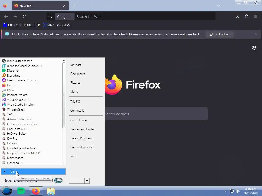
Task: Open the MEDIAFIRE ROULETTER bookmark
Action: [21, 25]
